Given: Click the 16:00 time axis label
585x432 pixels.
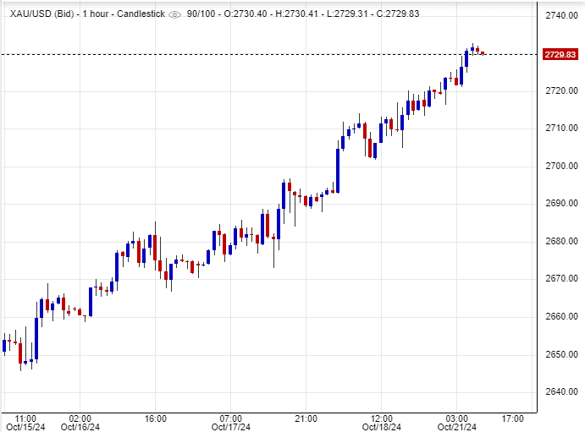Looking at the screenshot, I should (x=155, y=418).
